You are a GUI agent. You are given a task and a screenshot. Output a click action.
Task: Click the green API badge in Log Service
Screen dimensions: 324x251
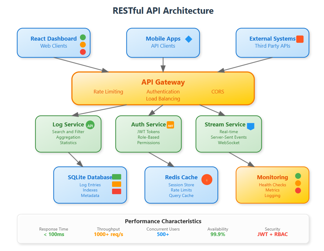pos(90,125)
